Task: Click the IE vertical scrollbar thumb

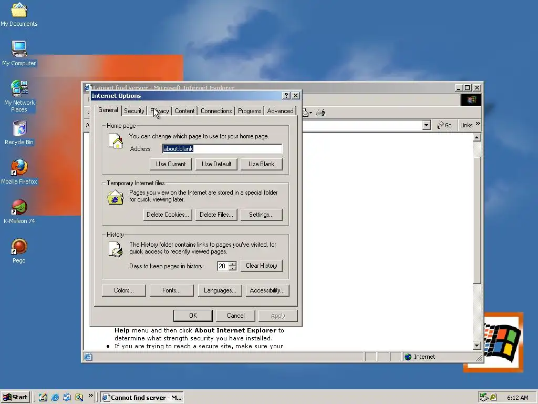Action: (477, 220)
